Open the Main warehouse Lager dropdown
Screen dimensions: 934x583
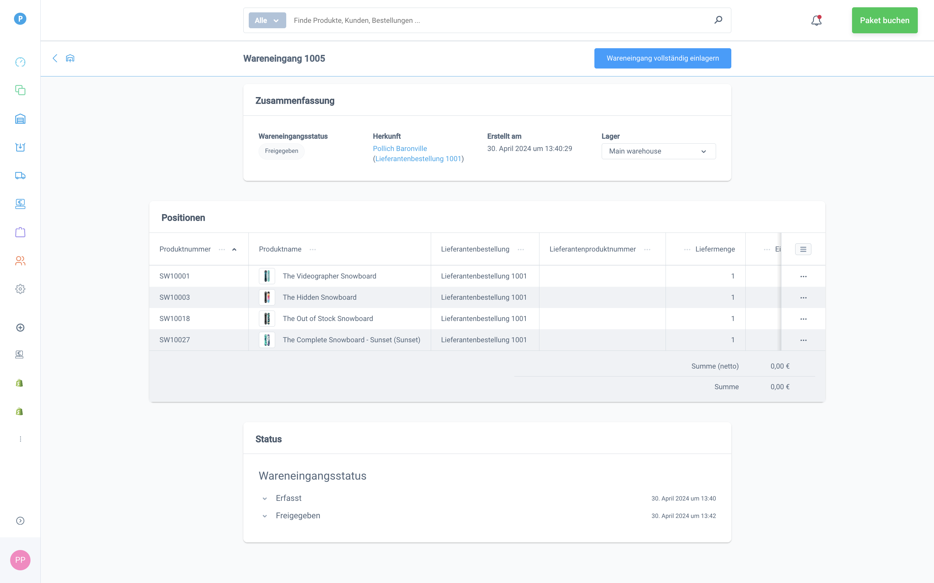(x=658, y=151)
